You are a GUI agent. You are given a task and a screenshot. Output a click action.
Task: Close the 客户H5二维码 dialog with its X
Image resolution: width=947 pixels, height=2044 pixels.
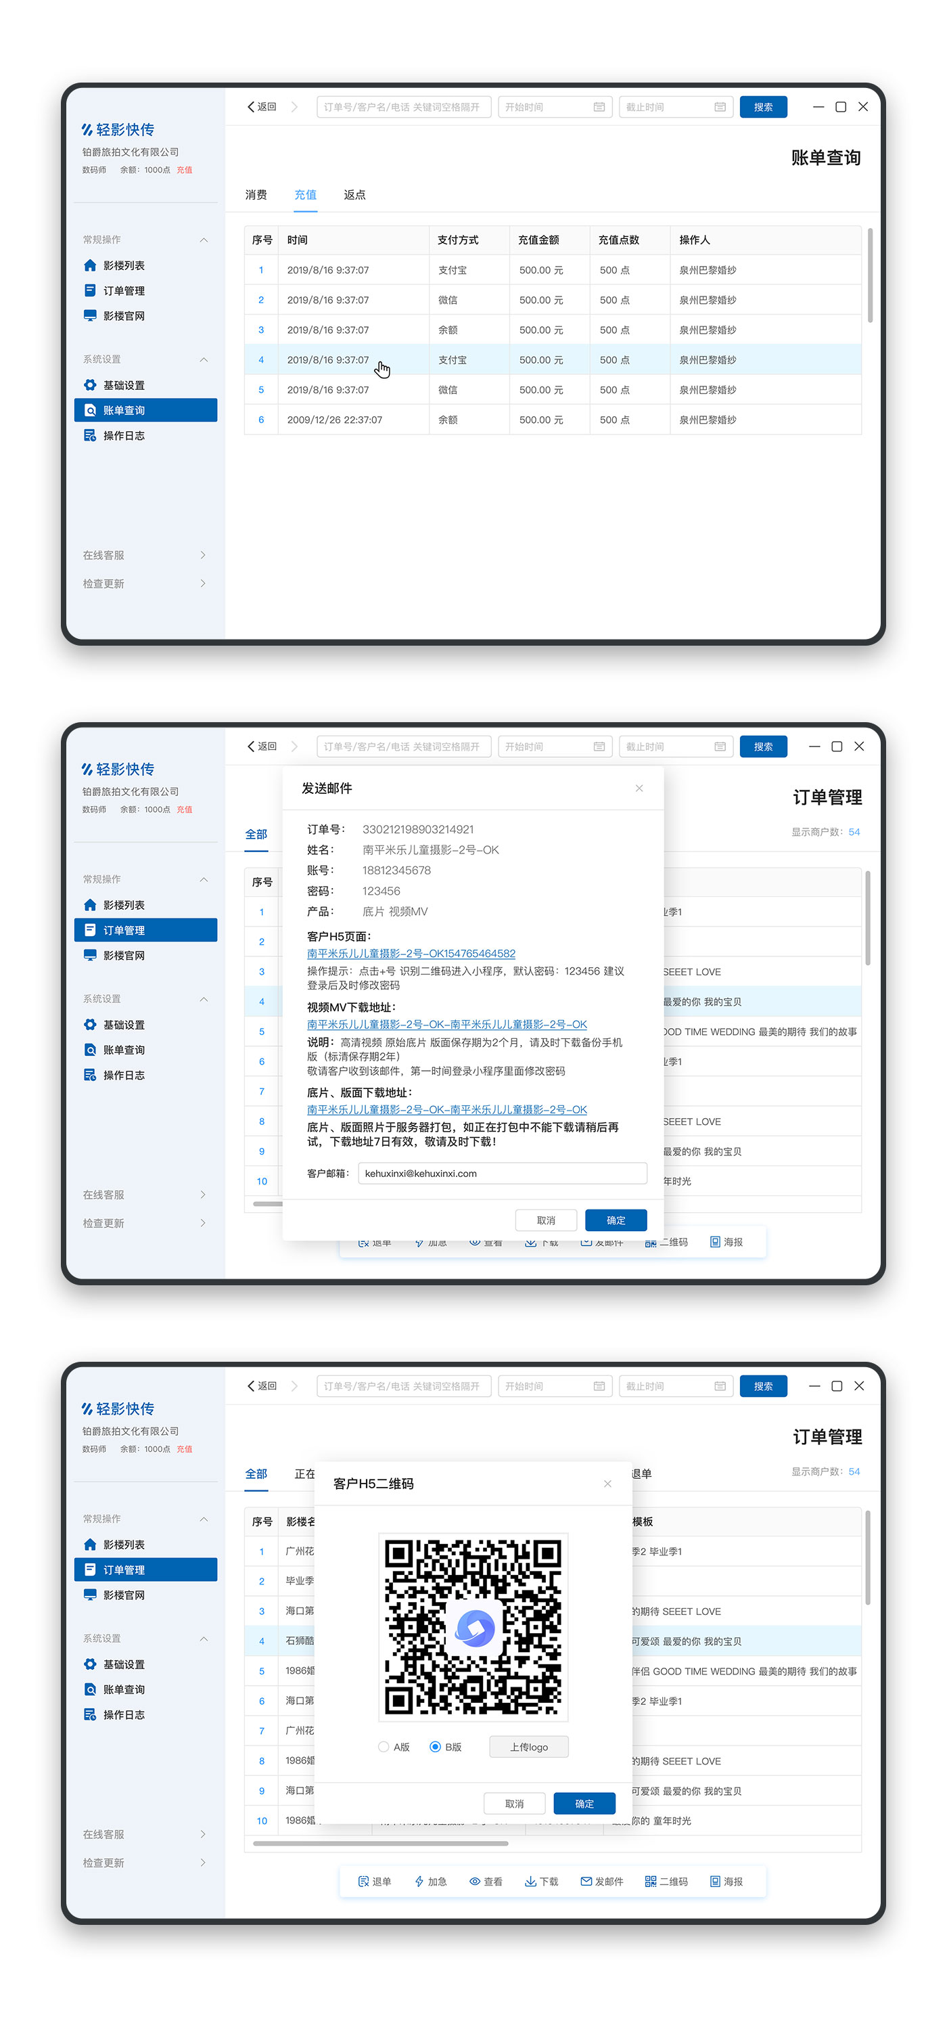click(x=607, y=1483)
